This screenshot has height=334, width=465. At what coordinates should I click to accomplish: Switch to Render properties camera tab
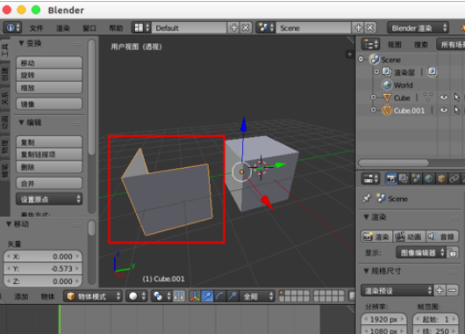[x=391, y=178]
